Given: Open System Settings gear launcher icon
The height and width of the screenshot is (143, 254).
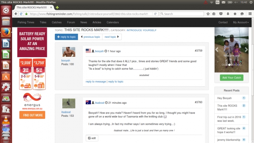Looking at the screenshot, I should point(6,87).
